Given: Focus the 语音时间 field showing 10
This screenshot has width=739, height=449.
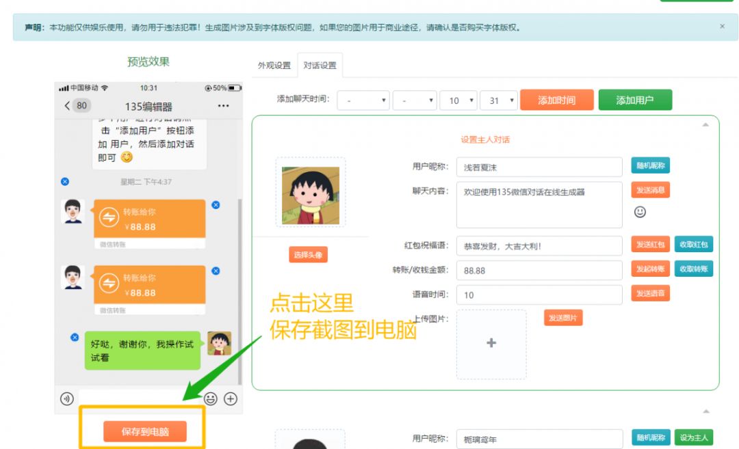Looking at the screenshot, I should [539, 295].
